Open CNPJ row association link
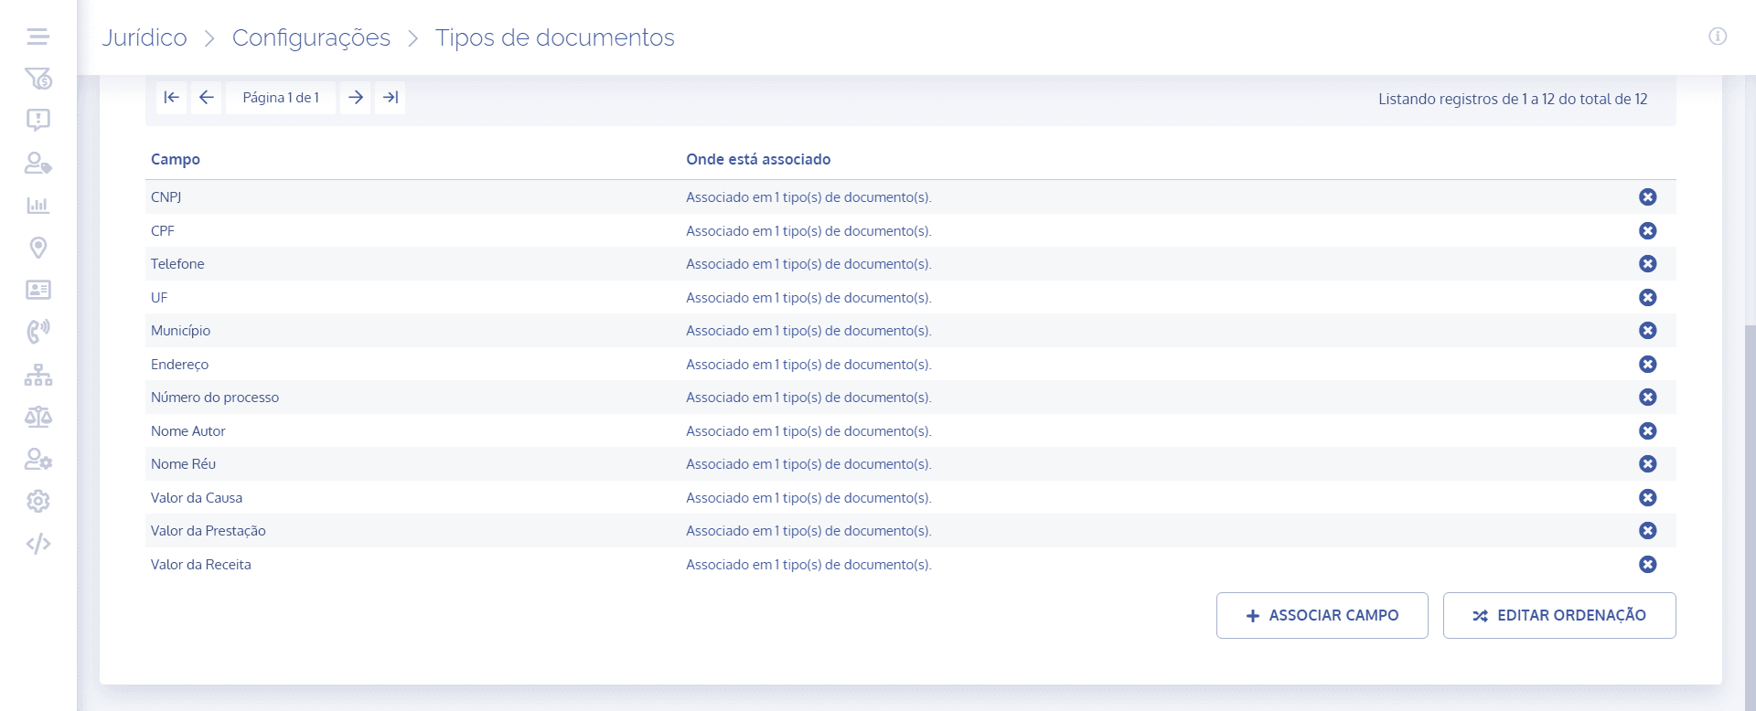1756x711 pixels. coord(808,196)
